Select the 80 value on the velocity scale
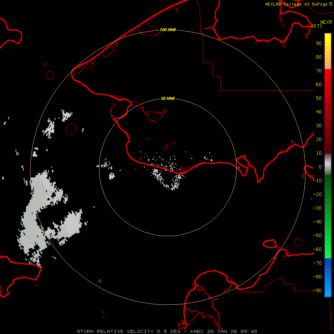The width and height of the screenshot is (334, 334). click(319, 57)
